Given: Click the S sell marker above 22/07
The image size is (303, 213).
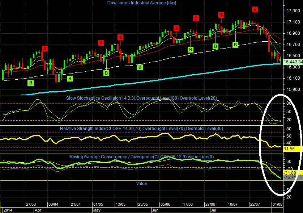Looking at the screenshot, I should 255,9.
